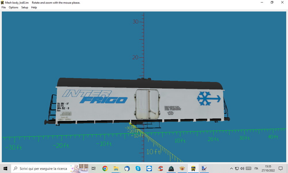
Task: Open the Setup menu
Action: (24, 7)
